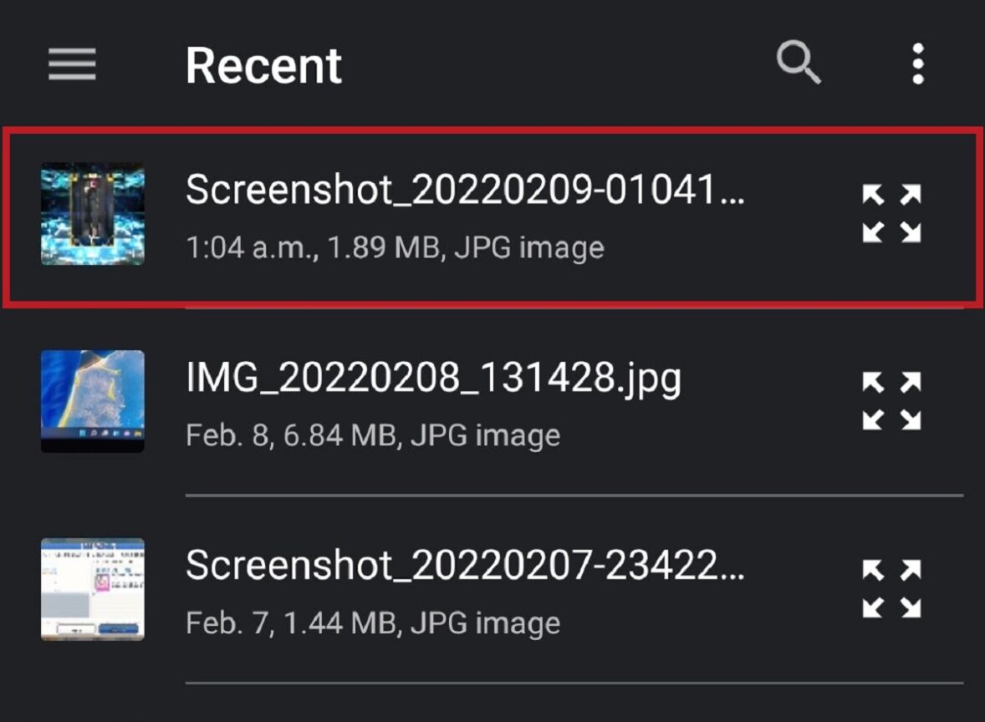
Task: Click the Recent header title
Action: coord(263,65)
